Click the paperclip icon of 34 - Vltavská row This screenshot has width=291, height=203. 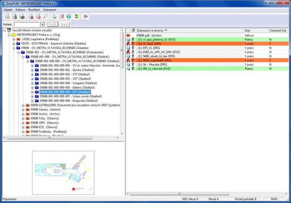point(133,64)
